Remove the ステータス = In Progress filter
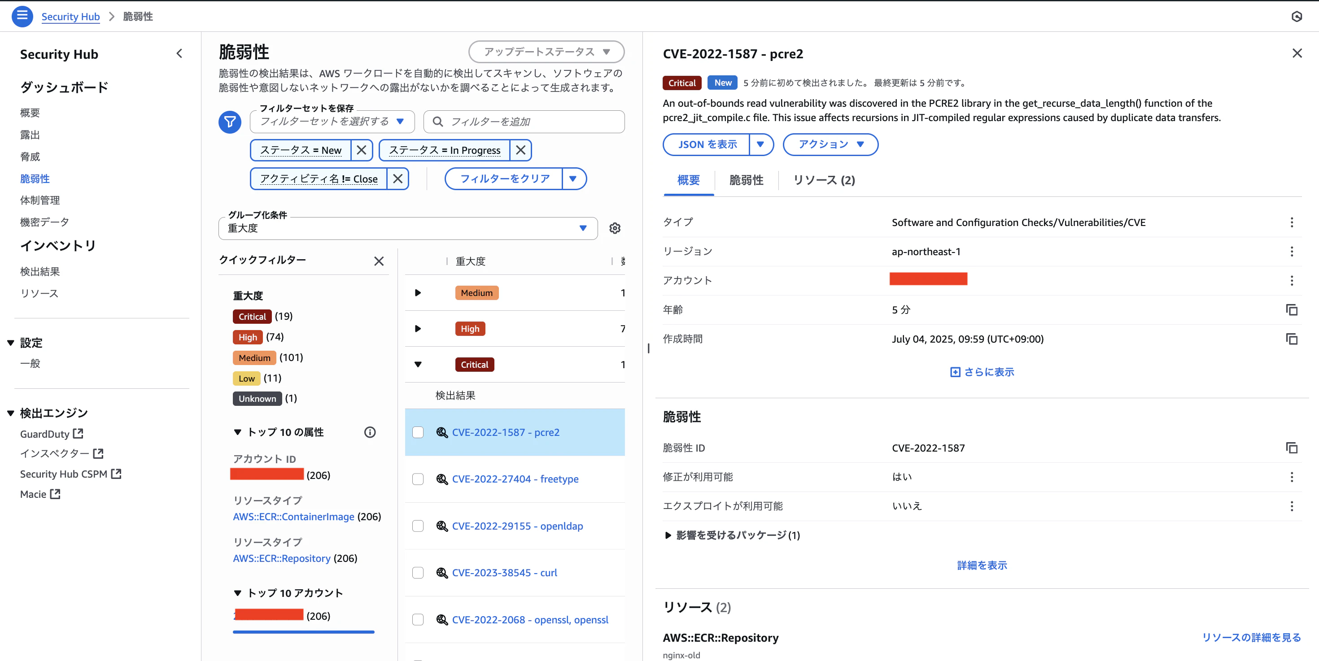The height and width of the screenshot is (661, 1319). pos(521,150)
